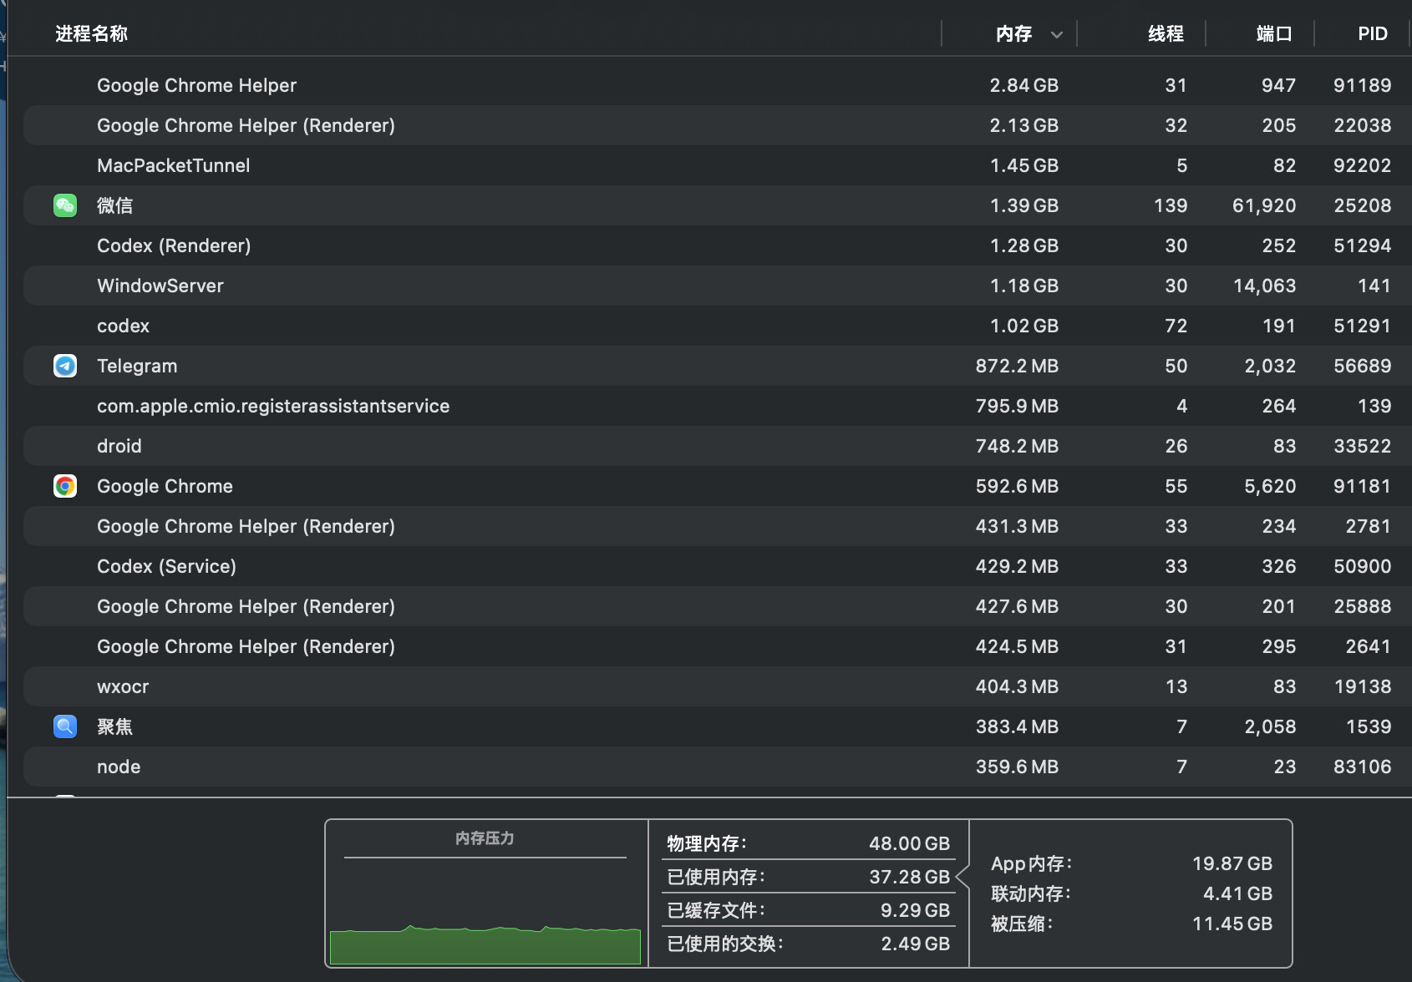Select com.apple.cmio.registerassistantservice process
This screenshot has width=1412, height=982.
click(716, 406)
